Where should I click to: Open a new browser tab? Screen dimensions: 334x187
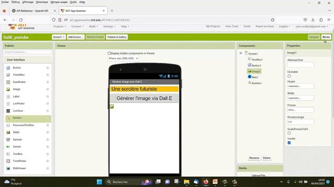click(112, 11)
